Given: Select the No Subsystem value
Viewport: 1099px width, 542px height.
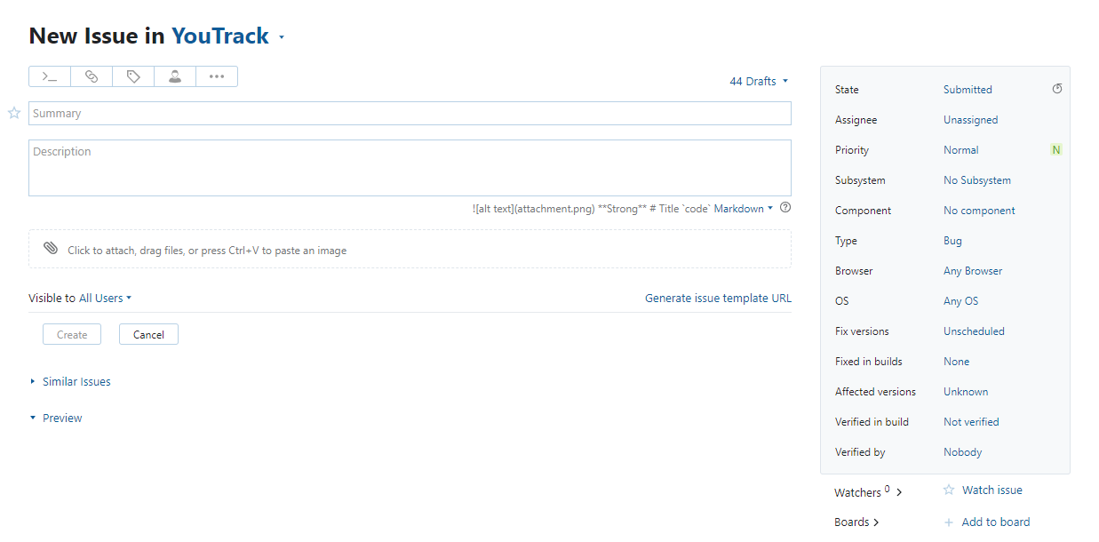Looking at the screenshot, I should tap(977, 180).
